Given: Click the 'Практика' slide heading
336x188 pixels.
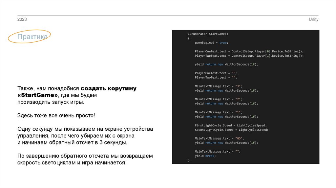Looking at the screenshot, I should pyautogui.click(x=32, y=37).
